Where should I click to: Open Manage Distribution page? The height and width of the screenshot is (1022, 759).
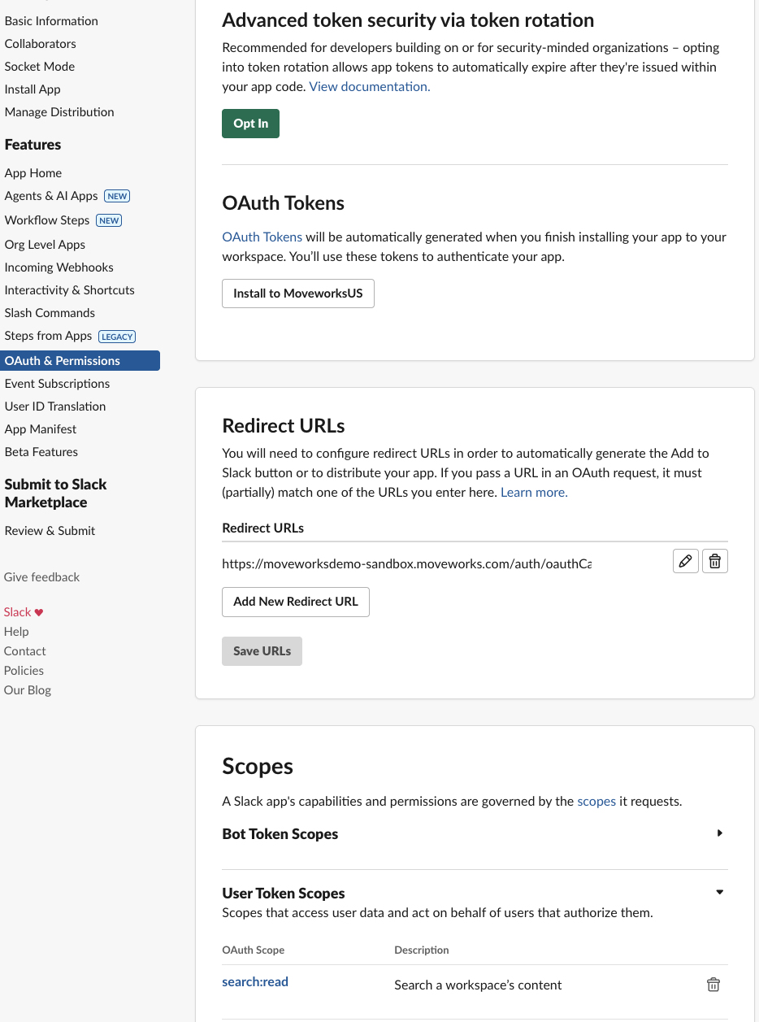point(59,112)
